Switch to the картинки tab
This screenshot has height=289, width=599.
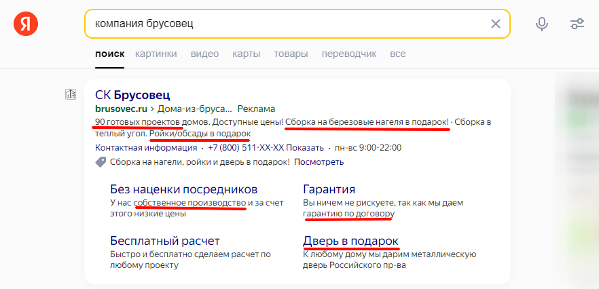pyautogui.click(x=156, y=54)
